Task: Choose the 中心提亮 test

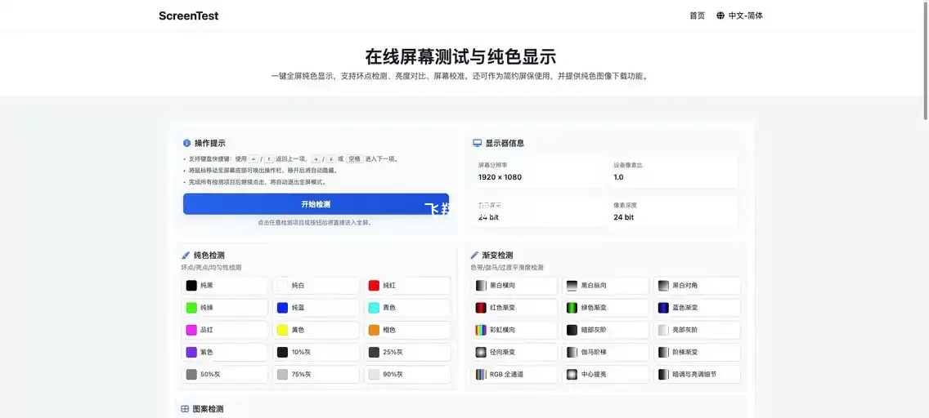Action: pos(605,374)
